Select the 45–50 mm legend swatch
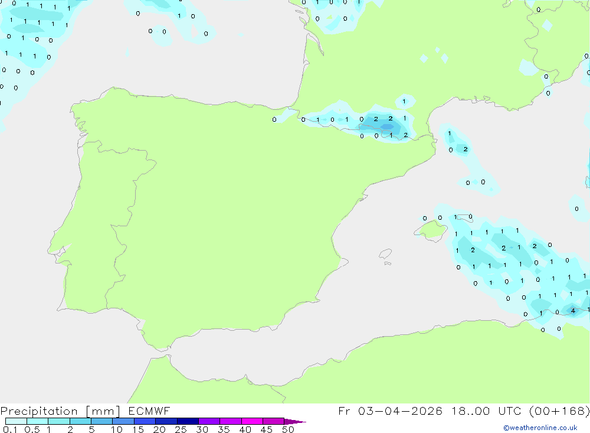 (x=274, y=421)
